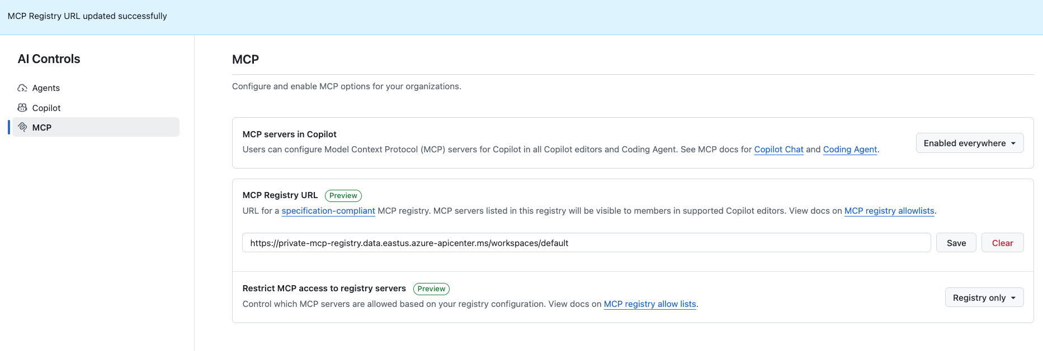Open the MCP registry allow lists docs

[649, 304]
